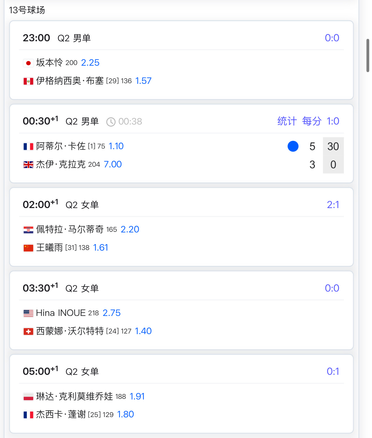Image resolution: width=372 pixels, height=438 pixels.
Task: Click the 1.80 odds for 杰西卡·蓬谢
Action: pos(125,414)
